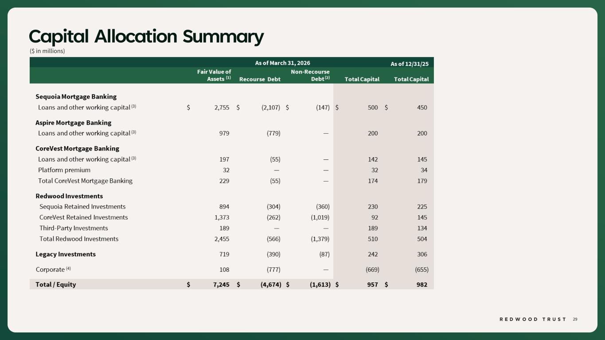This screenshot has height=340, width=605.
Task: Select the "($ in millions)" subtitle note
Action: pos(47,51)
